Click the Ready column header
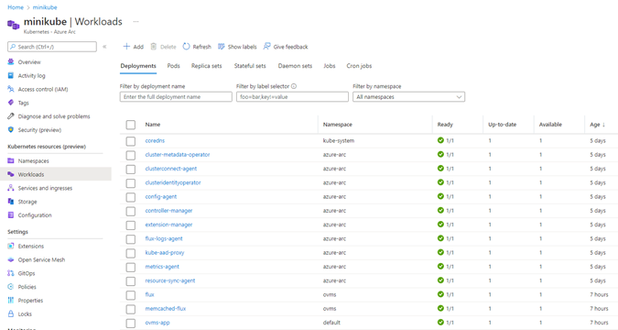 pos(445,125)
